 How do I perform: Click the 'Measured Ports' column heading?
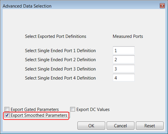pos(128,36)
